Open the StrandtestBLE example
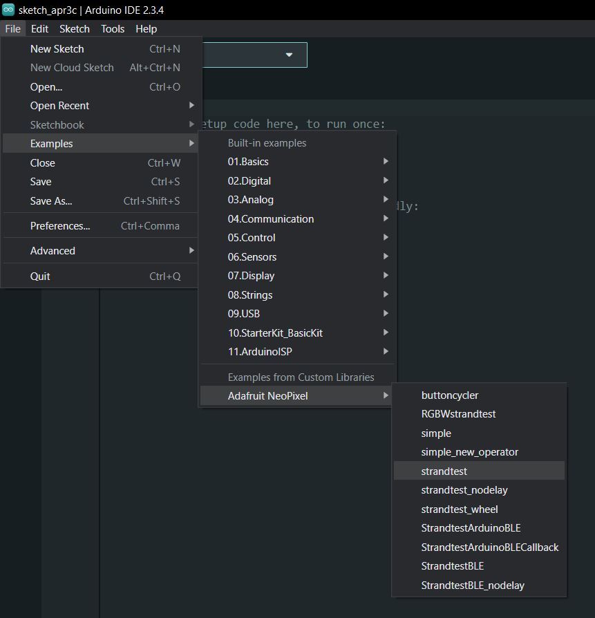 pos(479,566)
